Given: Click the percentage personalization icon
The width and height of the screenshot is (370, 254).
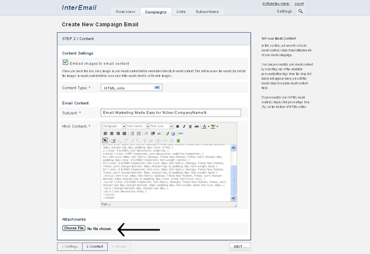Looking at the screenshot, I should 106,140.
